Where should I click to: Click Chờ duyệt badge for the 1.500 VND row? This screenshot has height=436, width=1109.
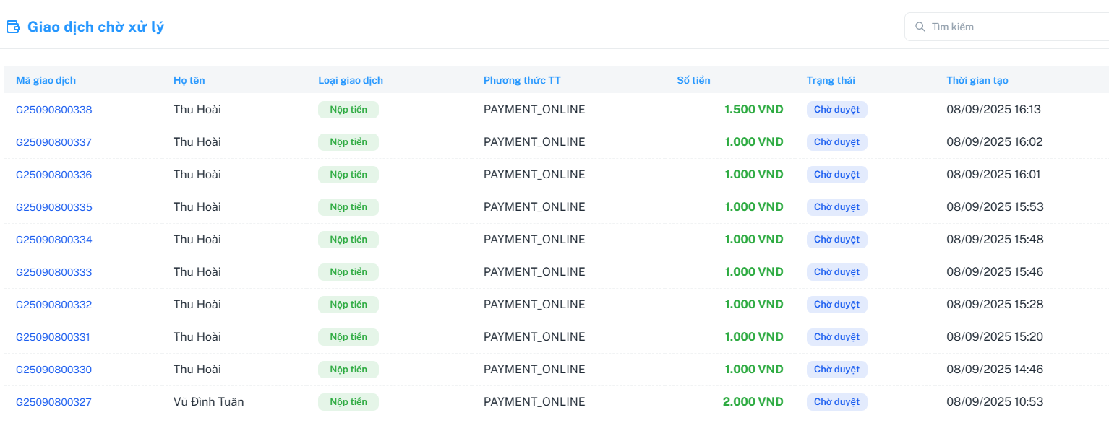pyautogui.click(x=836, y=110)
